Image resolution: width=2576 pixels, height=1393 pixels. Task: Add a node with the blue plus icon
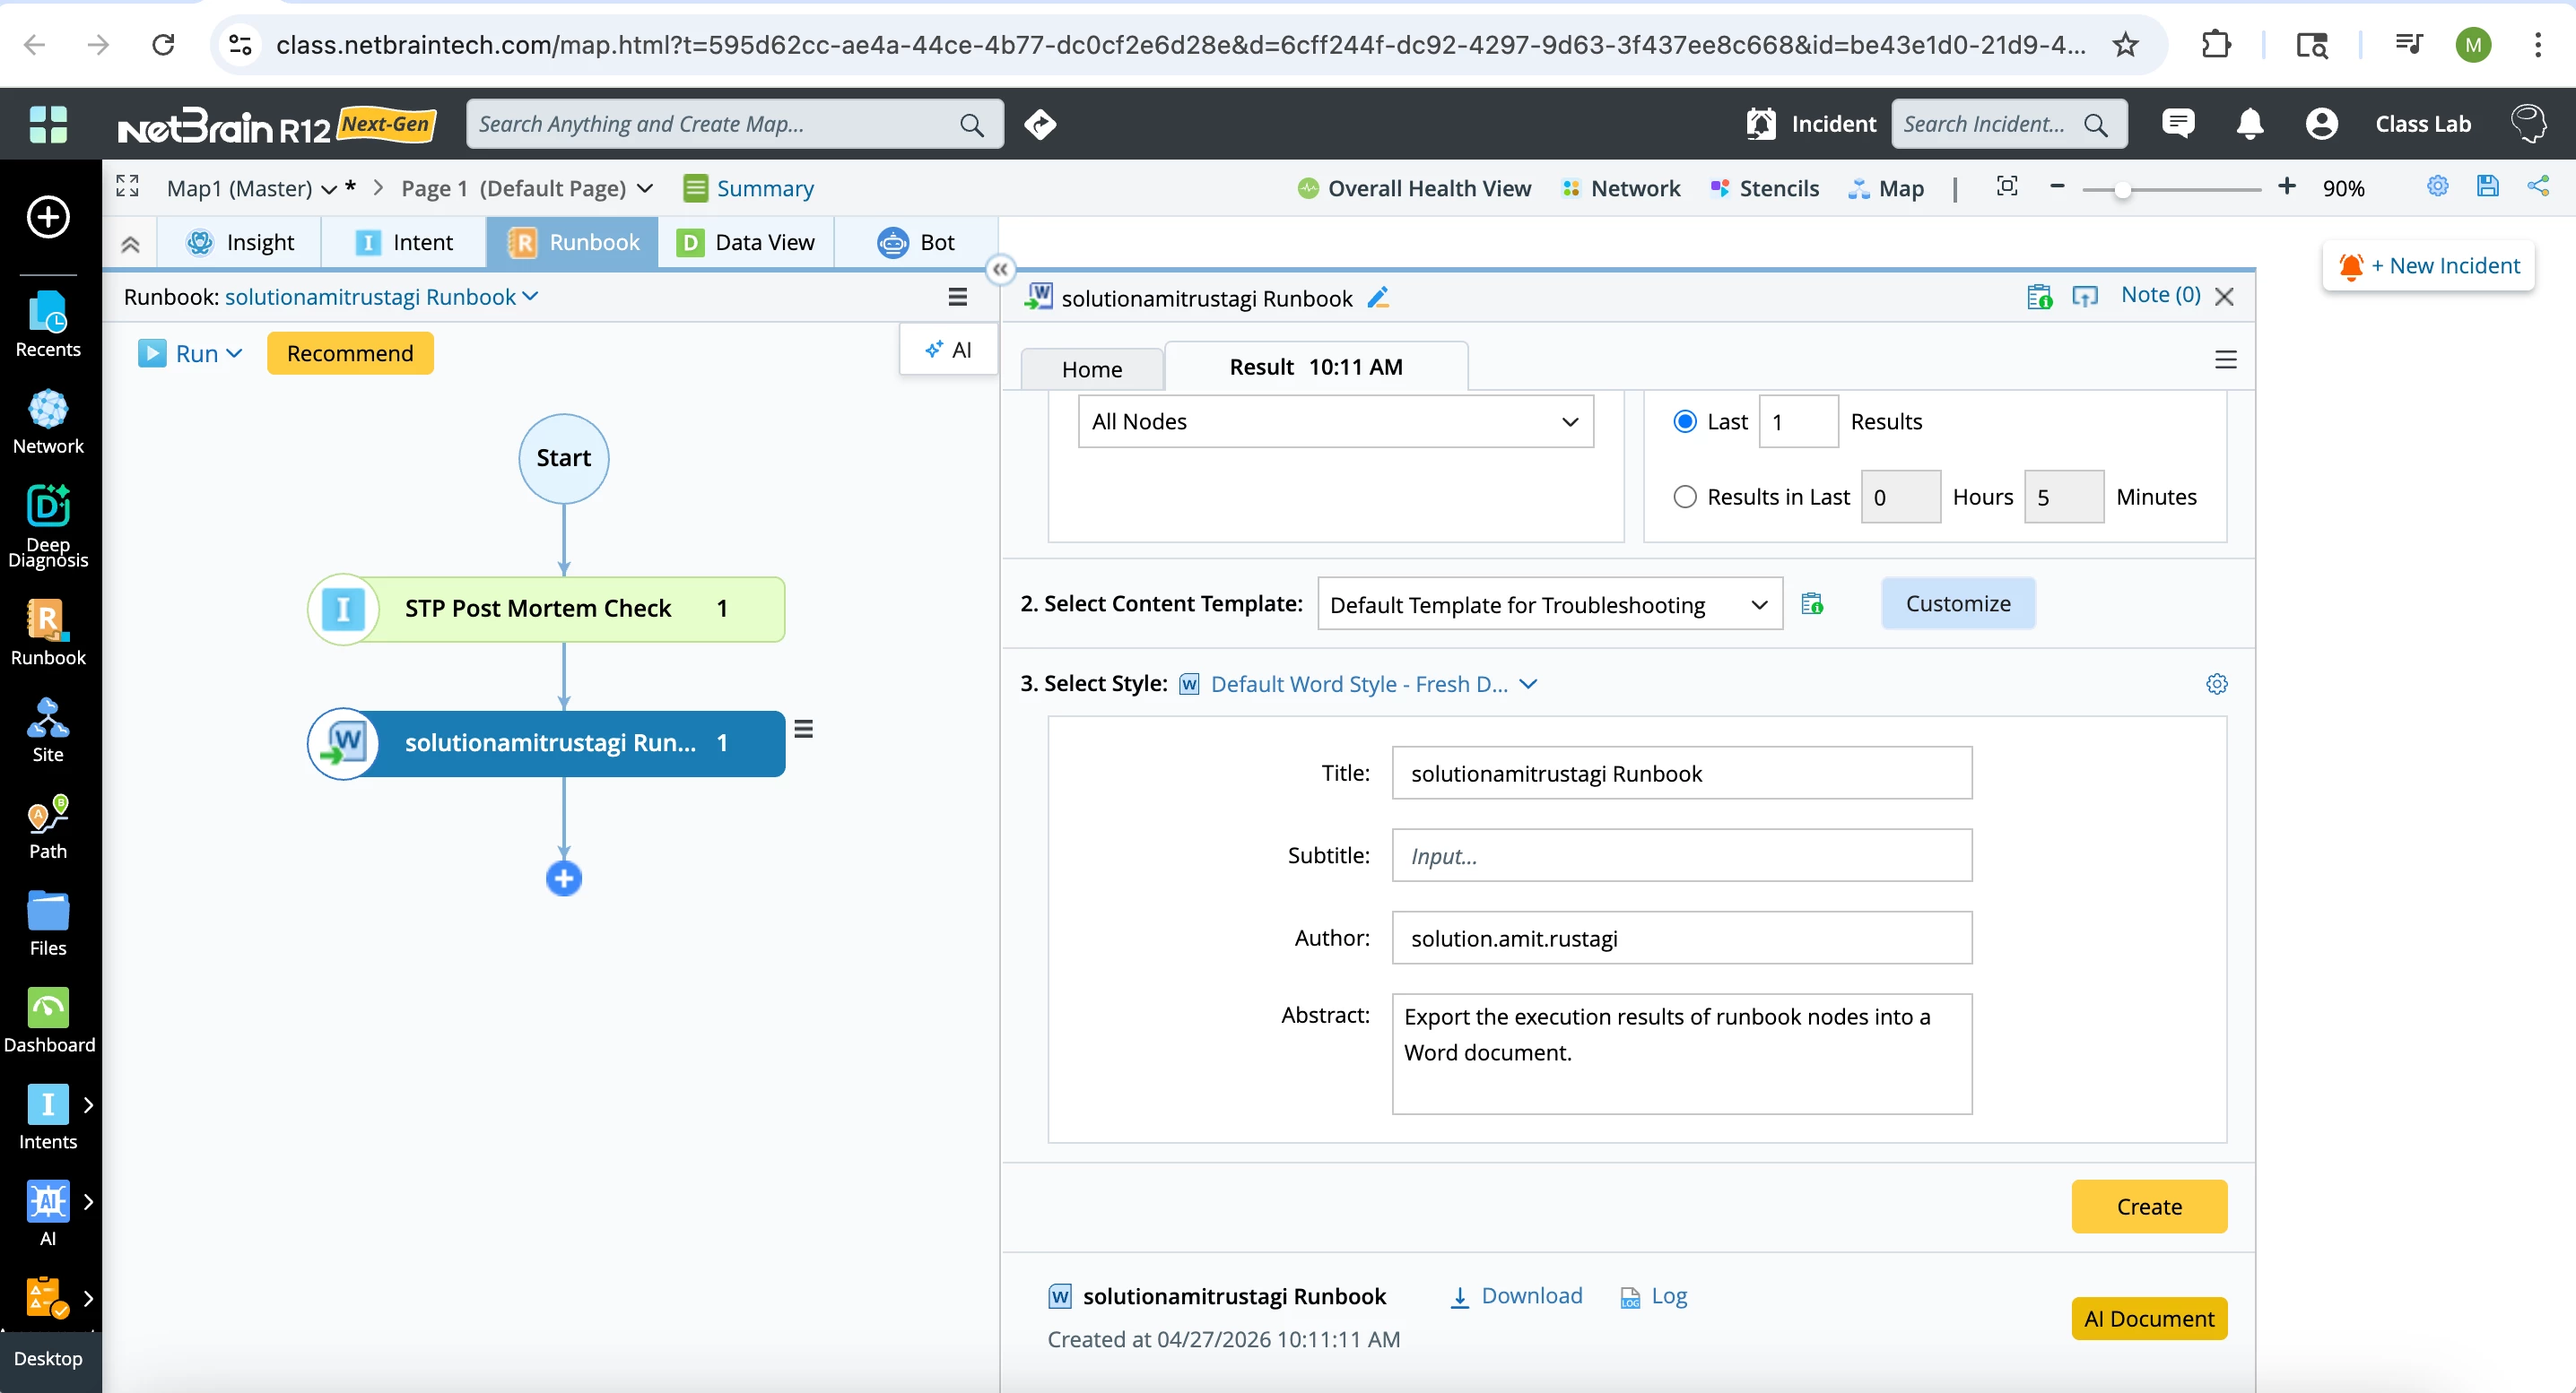564,878
